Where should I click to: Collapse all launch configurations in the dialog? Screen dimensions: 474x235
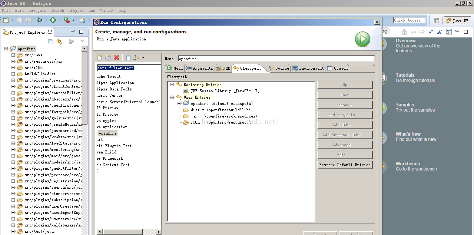(128, 57)
